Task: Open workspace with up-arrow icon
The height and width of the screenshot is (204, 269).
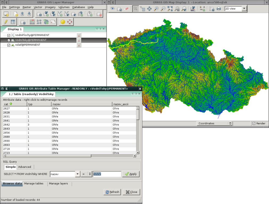Action: coord(22,14)
